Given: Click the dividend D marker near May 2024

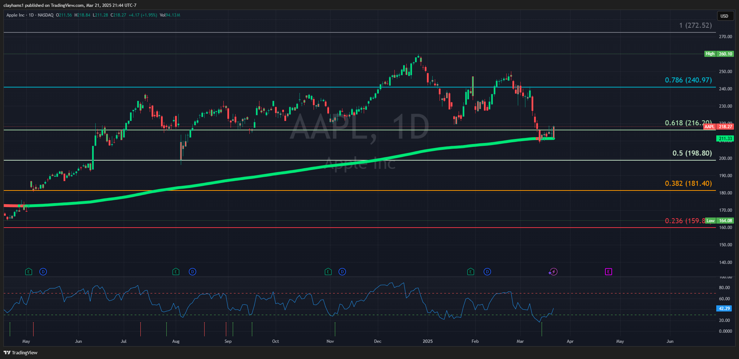Looking at the screenshot, I should 43,272.
